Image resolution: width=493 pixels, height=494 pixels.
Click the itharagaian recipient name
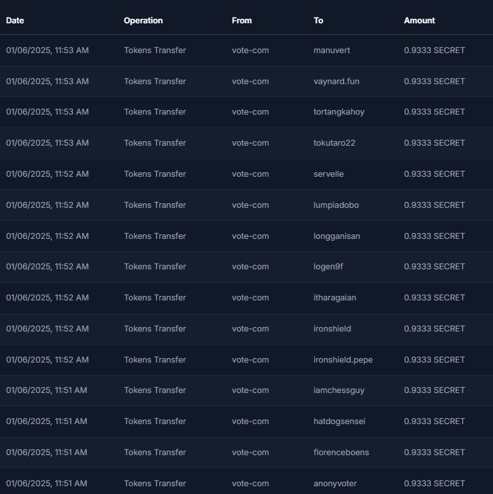coord(334,298)
